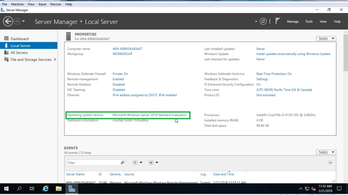Open the Help menu in Server Manager
The width and height of the screenshot is (348, 195).
tap(337, 22)
